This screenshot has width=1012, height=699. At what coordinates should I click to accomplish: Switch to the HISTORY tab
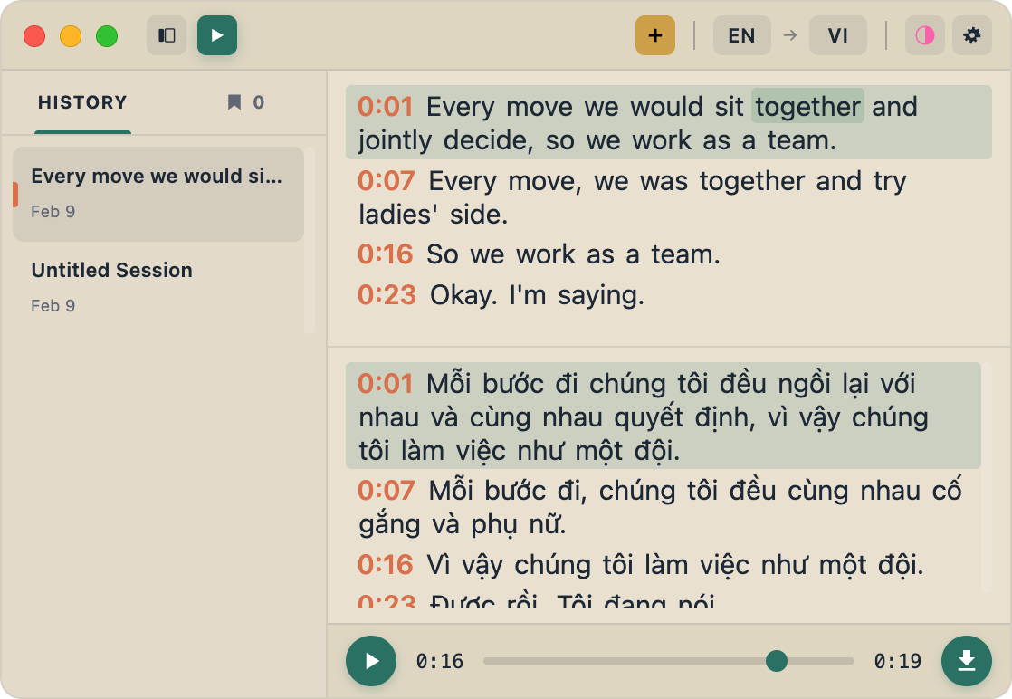point(82,102)
